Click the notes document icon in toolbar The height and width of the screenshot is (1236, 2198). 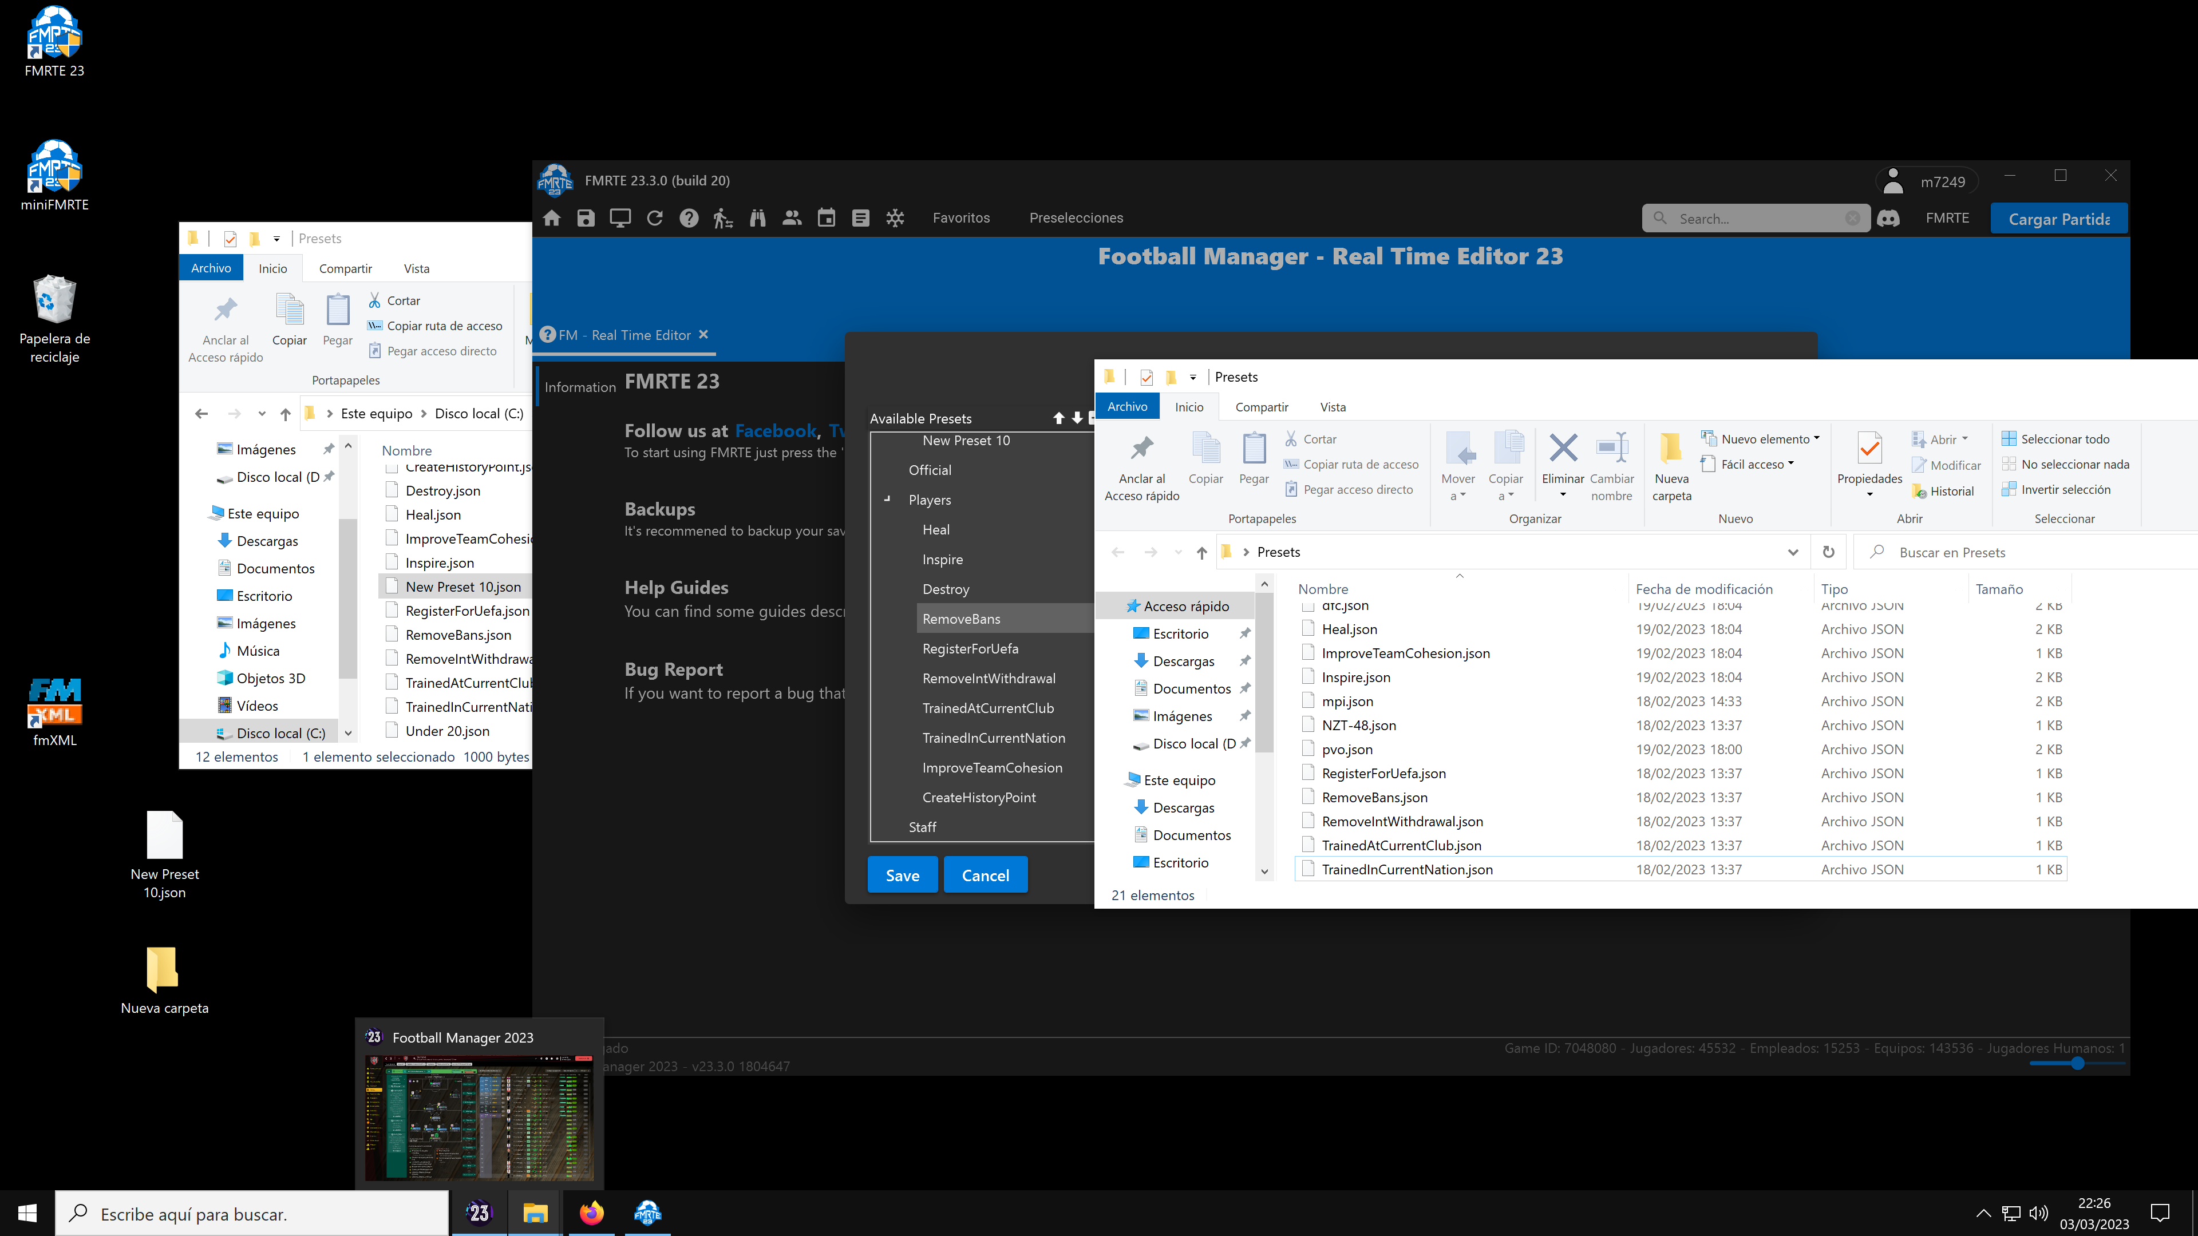click(860, 217)
